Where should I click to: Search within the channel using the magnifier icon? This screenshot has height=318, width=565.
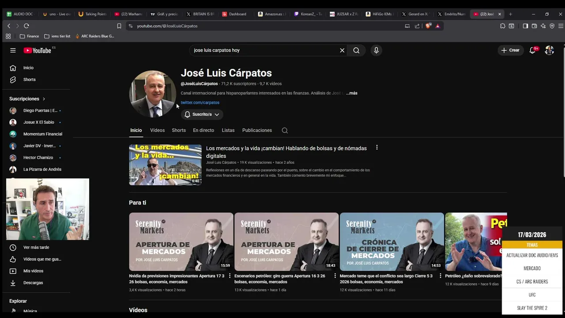point(285,130)
